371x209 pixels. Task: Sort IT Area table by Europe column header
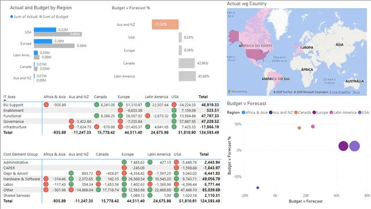[123, 97]
